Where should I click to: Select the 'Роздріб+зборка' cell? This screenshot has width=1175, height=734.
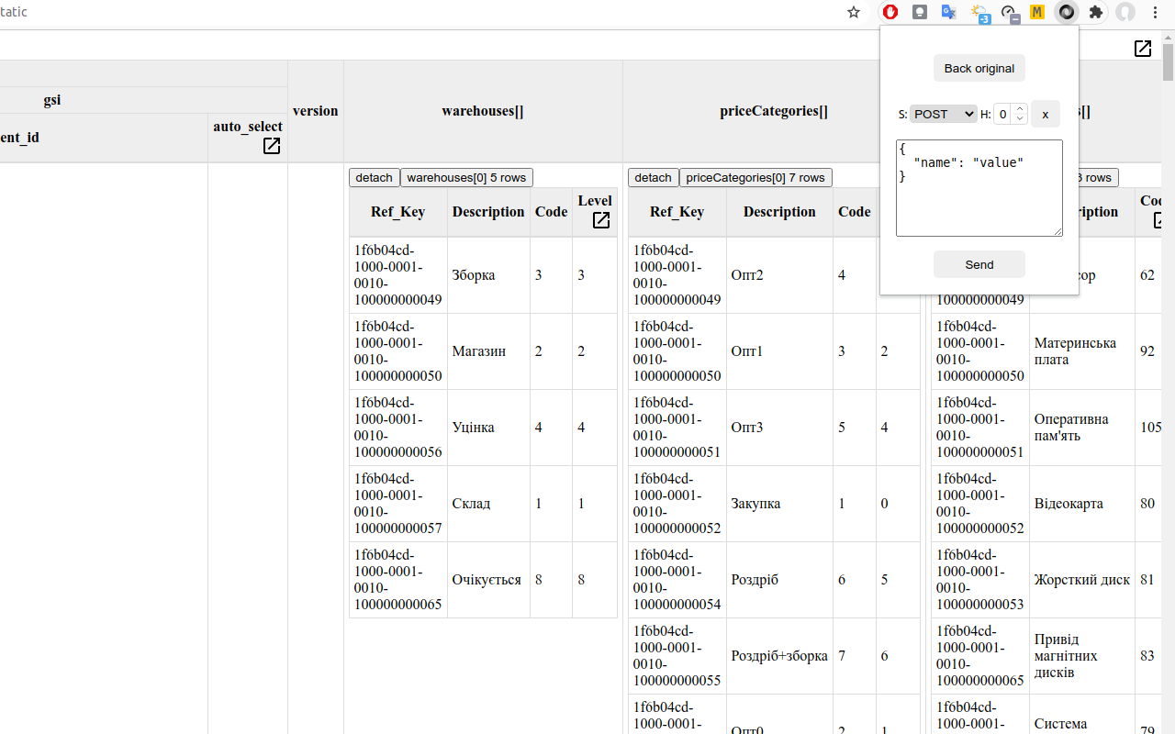click(x=779, y=656)
